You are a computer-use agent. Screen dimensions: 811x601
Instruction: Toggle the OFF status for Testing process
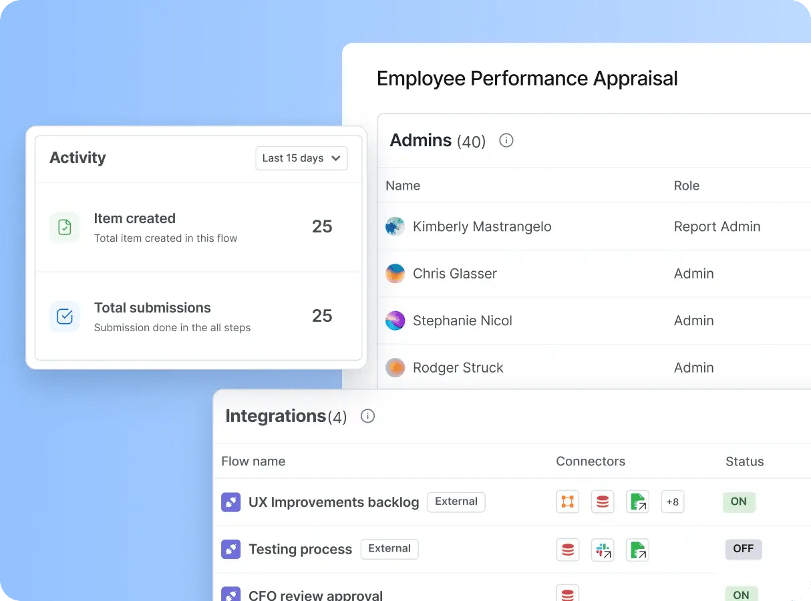(744, 549)
